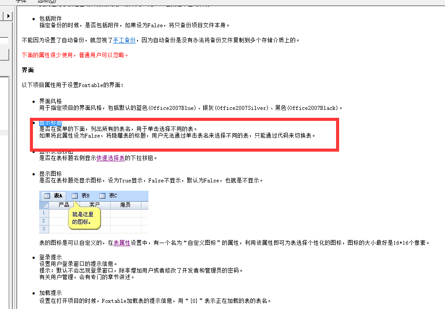
Task: Click the table icon beside 表B
Action: [x=75, y=196]
